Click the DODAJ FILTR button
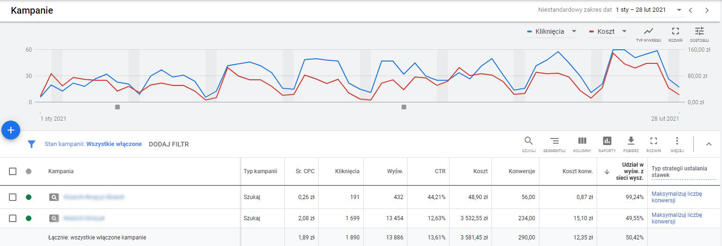Image resolution: width=722 pixels, height=246 pixels. 169,144
